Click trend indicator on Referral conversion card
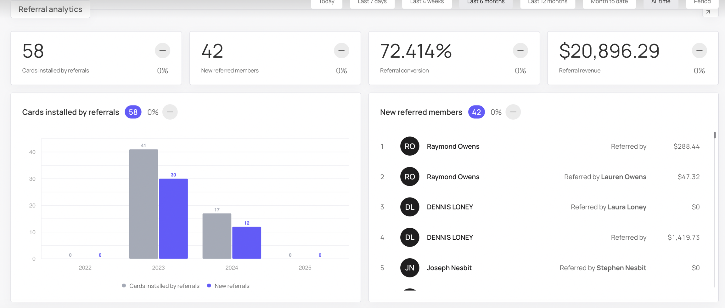Image resolution: width=725 pixels, height=308 pixels. (x=520, y=50)
